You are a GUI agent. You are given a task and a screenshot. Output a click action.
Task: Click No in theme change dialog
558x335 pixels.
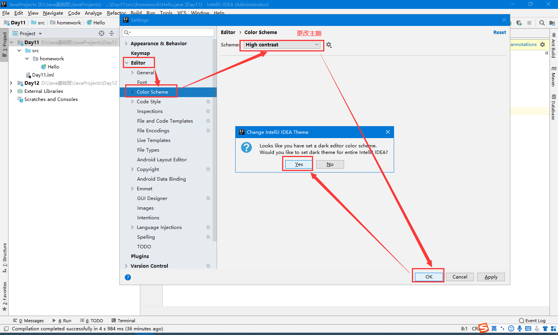(x=330, y=164)
